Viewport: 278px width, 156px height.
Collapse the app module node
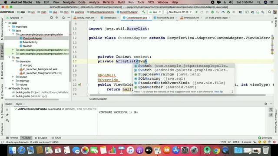click(6, 23)
